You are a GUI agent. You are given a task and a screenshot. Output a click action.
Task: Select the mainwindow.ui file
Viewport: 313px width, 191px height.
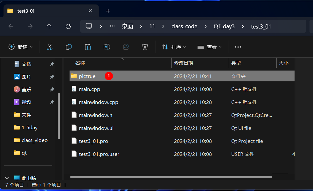96,128
